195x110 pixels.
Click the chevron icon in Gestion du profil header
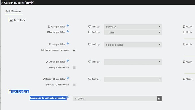2,3
